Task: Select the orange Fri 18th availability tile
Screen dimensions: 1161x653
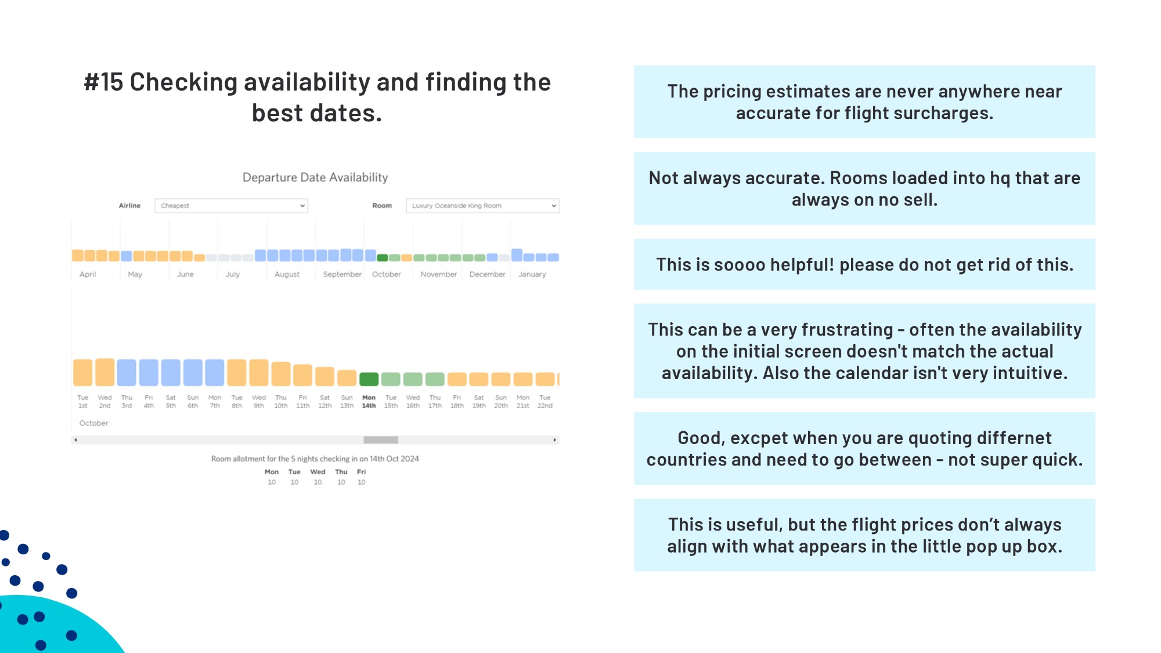Action: [457, 380]
